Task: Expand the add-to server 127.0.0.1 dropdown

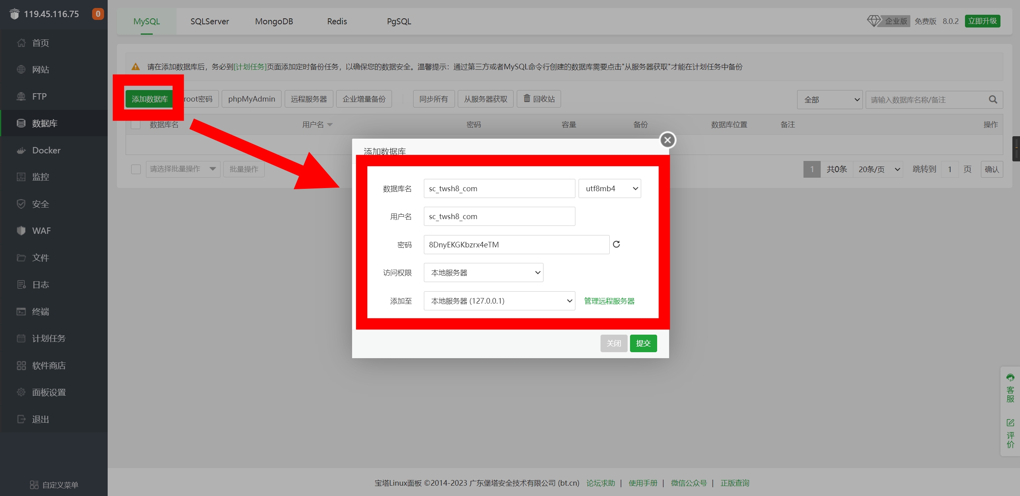Action: pos(499,301)
